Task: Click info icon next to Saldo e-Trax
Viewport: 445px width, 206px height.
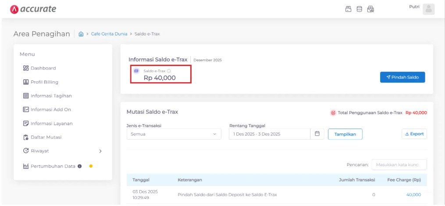Action: coord(169,71)
